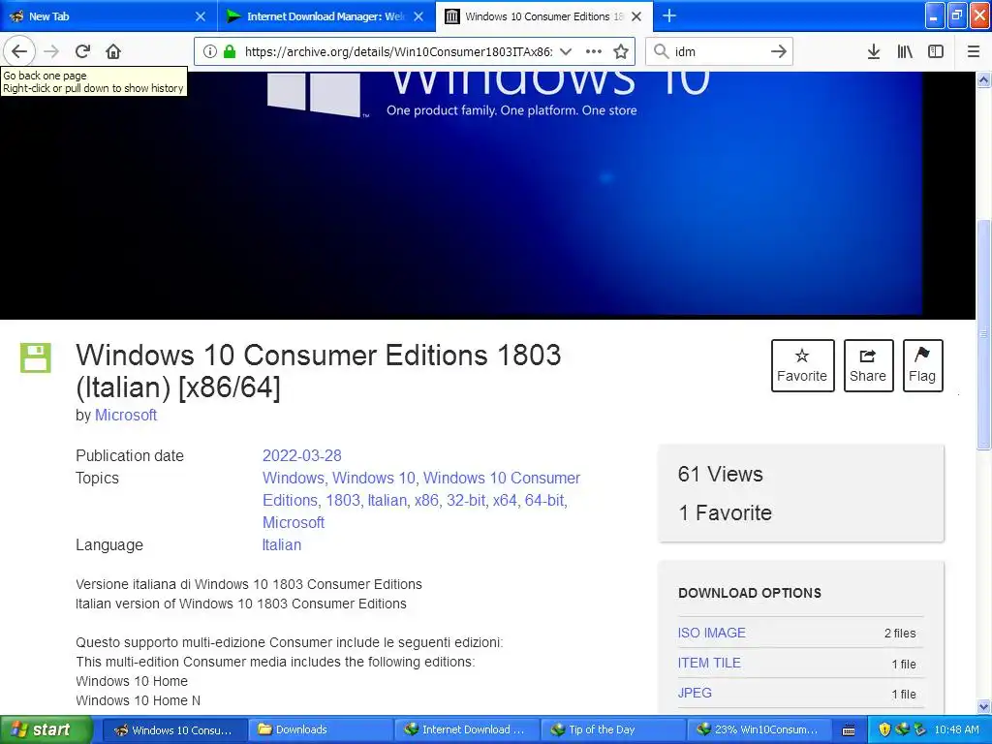
Task: Add this item to Favorites
Action: click(802, 365)
